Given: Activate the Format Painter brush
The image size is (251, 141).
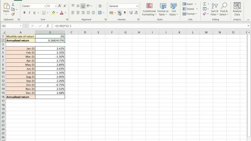Looking at the screenshot, I should tap(13, 14).
